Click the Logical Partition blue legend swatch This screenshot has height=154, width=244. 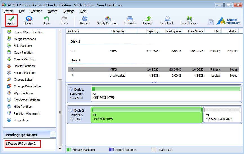pyautogui.click(x=111, y=150)
